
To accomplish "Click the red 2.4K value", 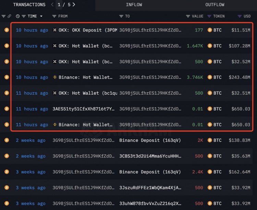I will [197, 172].
